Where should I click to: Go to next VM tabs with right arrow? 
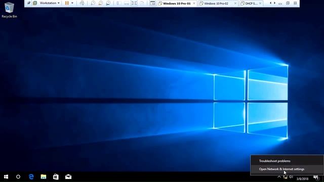point(274,3)
